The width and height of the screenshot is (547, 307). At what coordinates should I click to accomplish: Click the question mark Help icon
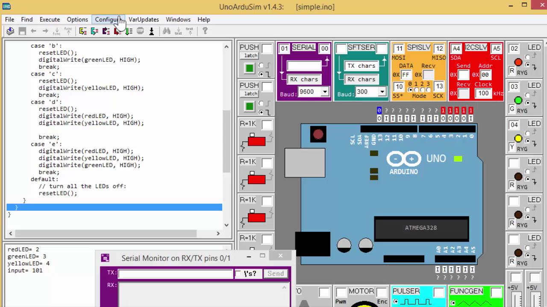click(x=205, y=31)
